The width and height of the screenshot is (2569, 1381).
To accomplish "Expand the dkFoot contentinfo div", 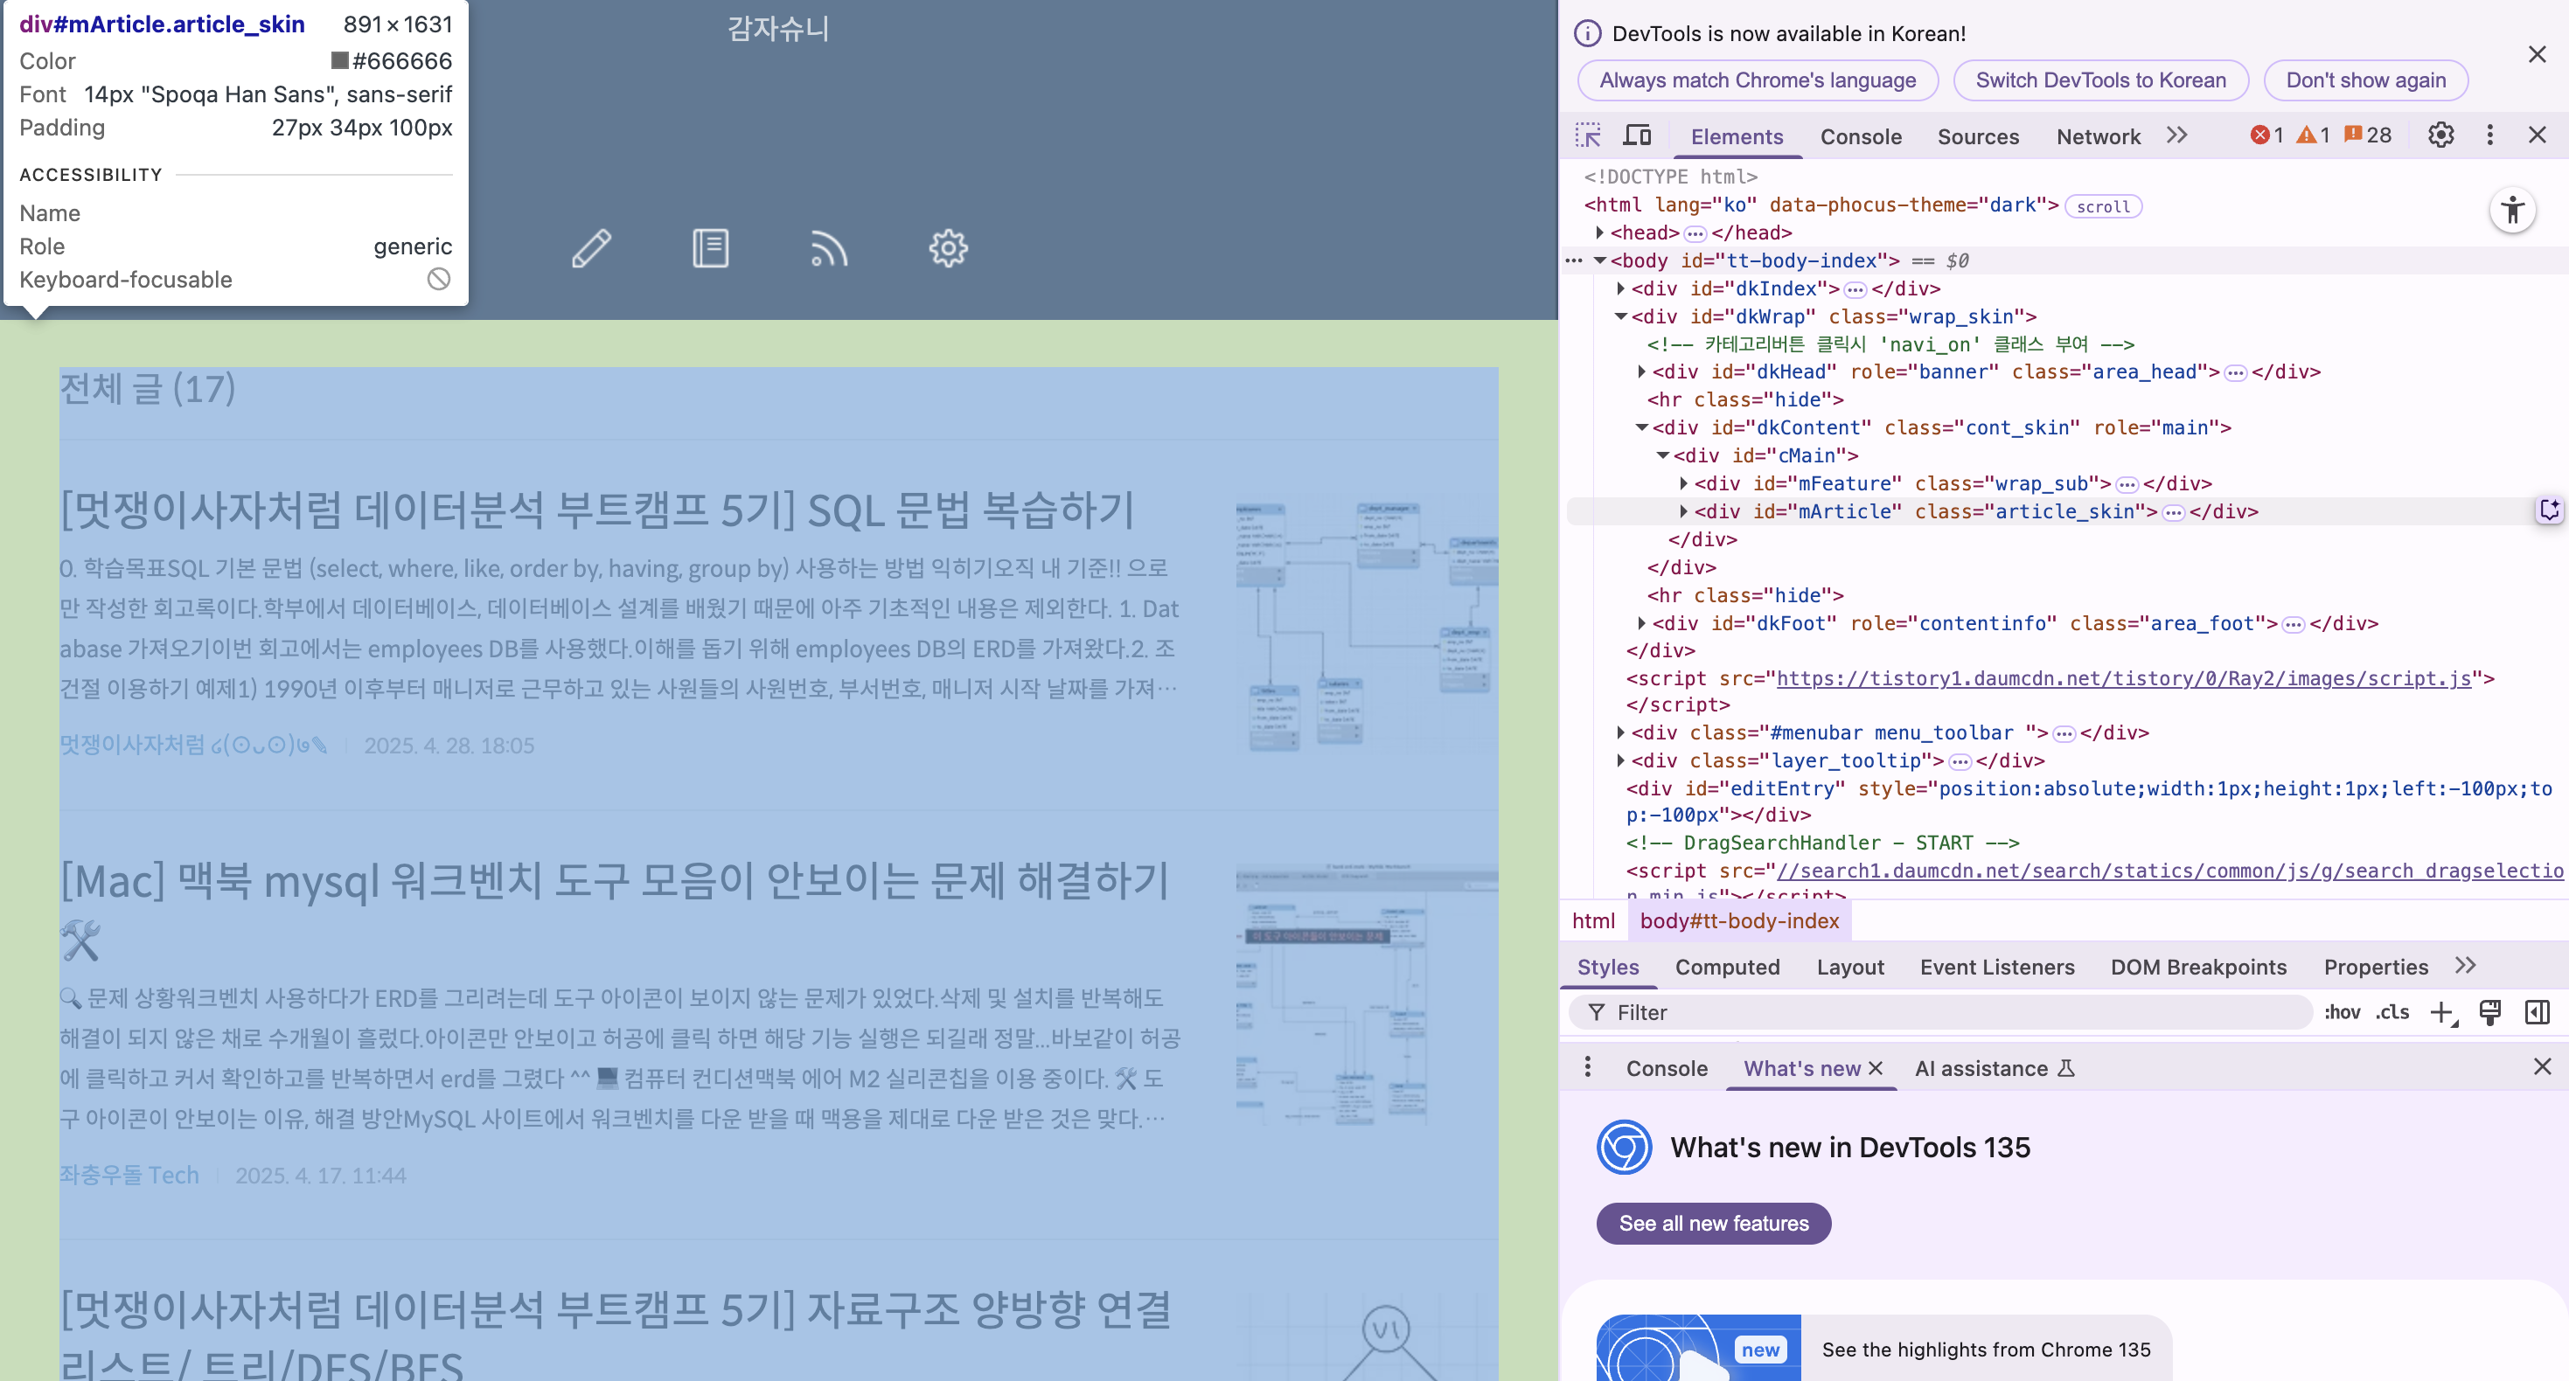I will coord(1641,623).
